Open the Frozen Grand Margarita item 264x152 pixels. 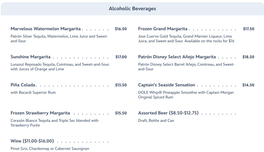[x=163, y=29]
